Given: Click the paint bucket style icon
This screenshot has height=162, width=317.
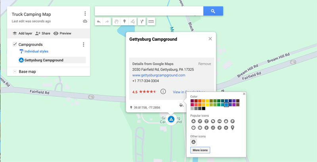Looking at the screenshot, I should [181, 105].
